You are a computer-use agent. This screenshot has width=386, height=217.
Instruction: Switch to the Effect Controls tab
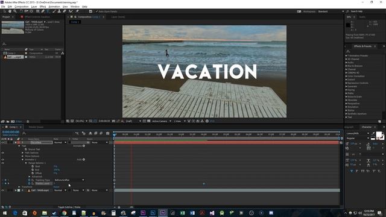(x=37, y=17)
